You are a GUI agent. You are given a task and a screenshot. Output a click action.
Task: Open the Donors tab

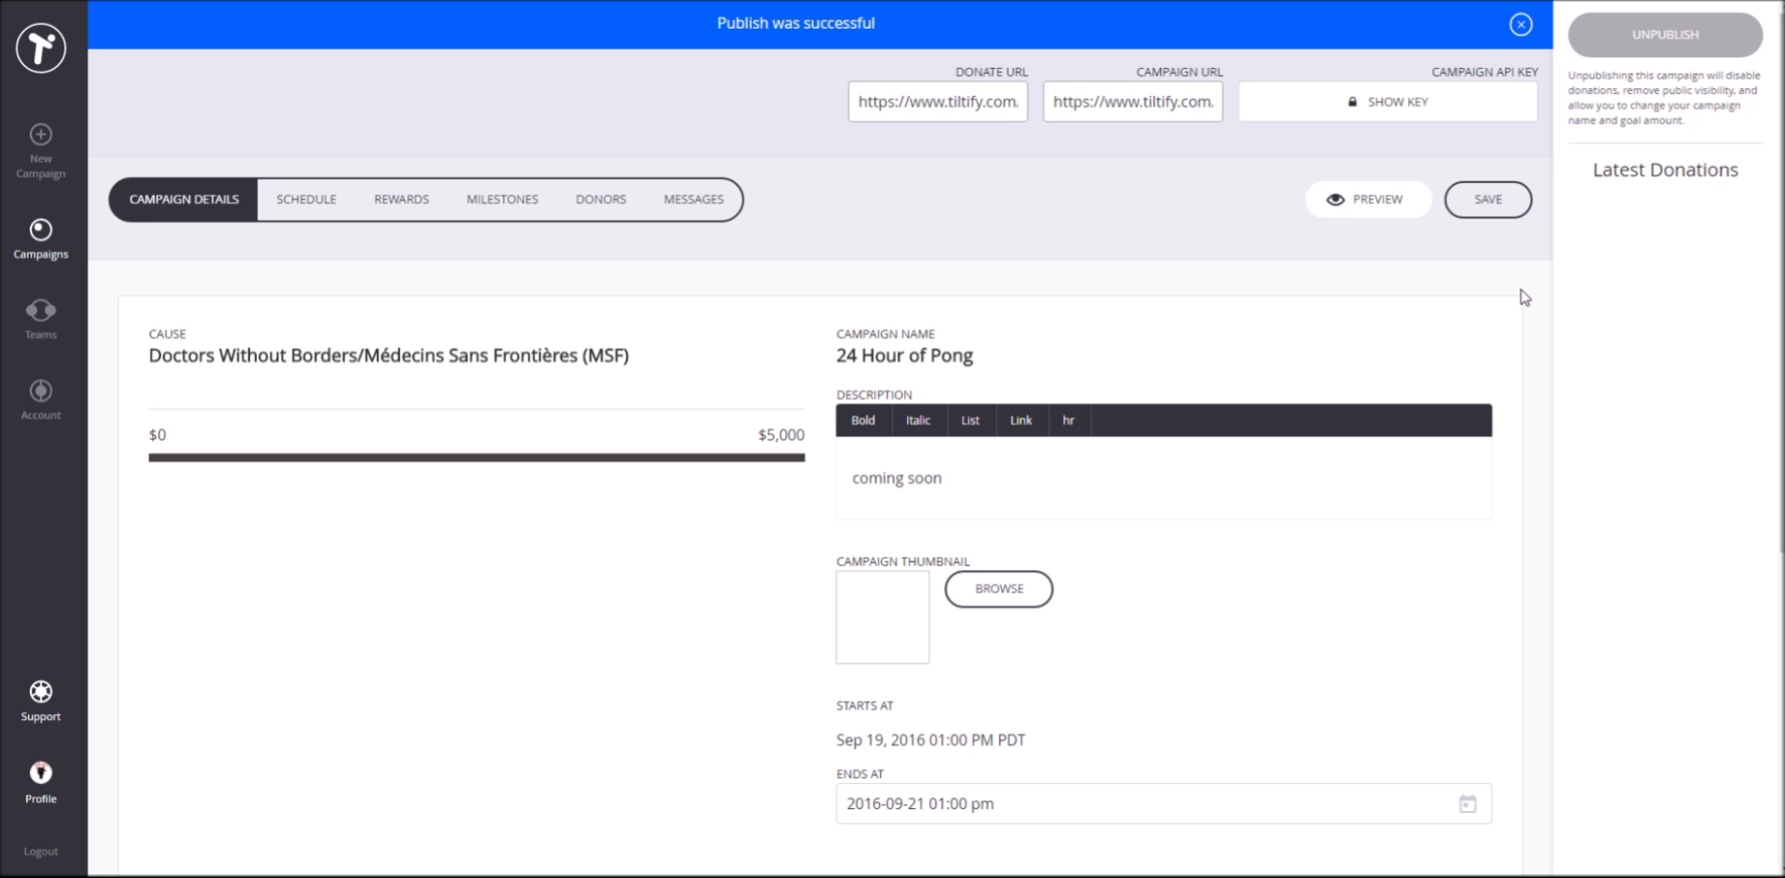coord(601,199)
